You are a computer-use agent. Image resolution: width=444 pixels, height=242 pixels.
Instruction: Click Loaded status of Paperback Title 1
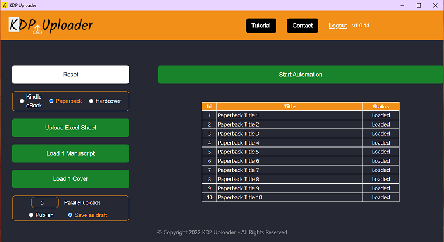pyautogui.click(x=381, y=115)
